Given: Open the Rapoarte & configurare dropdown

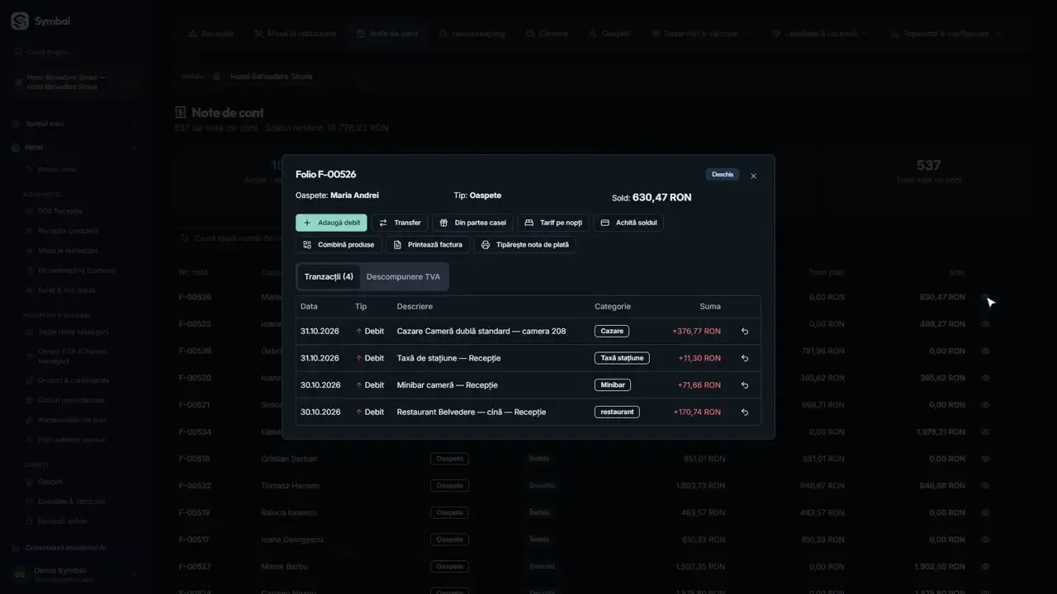Looking at the screenshot, I should (946, 34).
